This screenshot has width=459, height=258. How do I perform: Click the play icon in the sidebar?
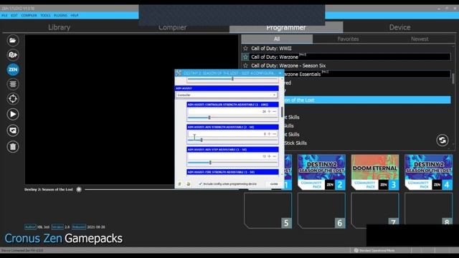point(13,114)
